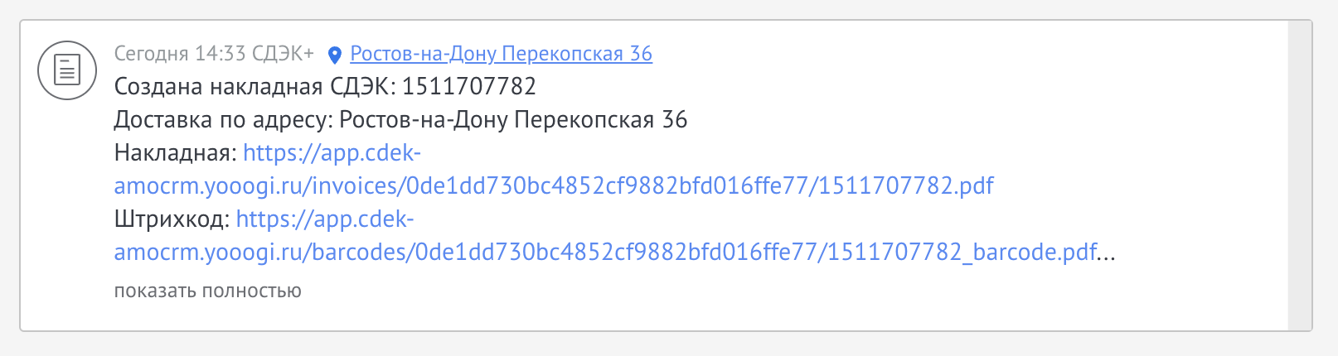Viewport: 1338px width, 356px height.
Task: Open the barcode PDF link ending 1511707782_barcode.pdf
Action: (605, 253)
